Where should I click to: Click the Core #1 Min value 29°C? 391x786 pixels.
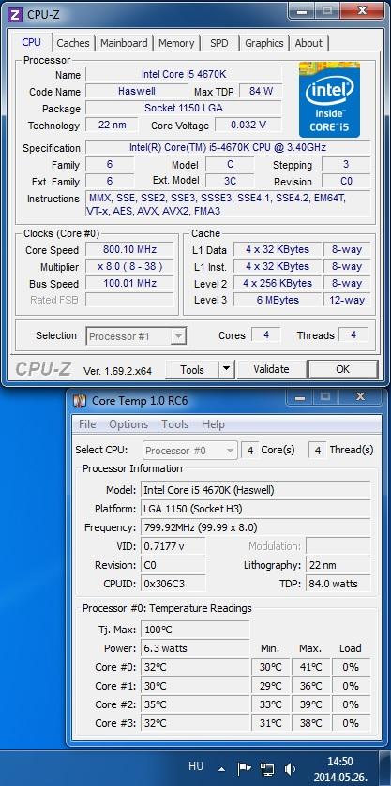[270, 686]
